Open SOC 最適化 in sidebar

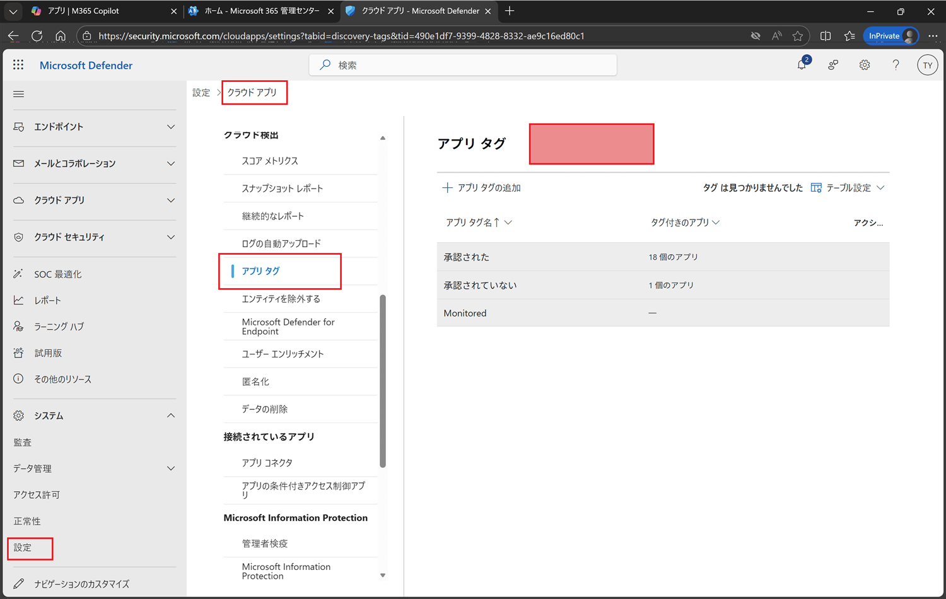(57, 274)
